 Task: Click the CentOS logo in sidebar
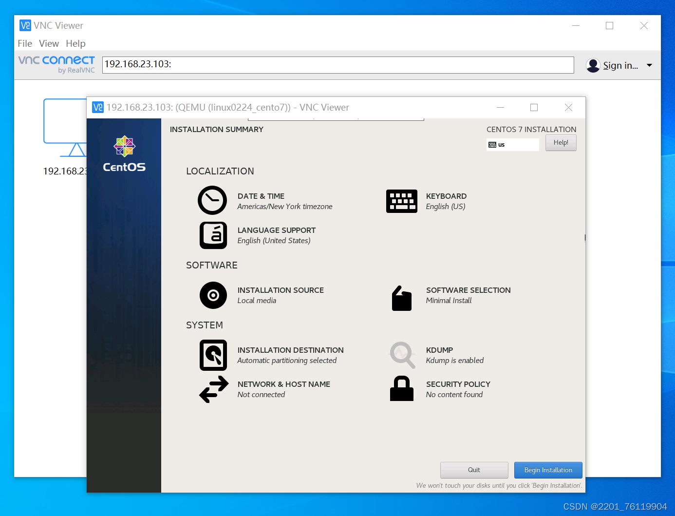[124, 154]
